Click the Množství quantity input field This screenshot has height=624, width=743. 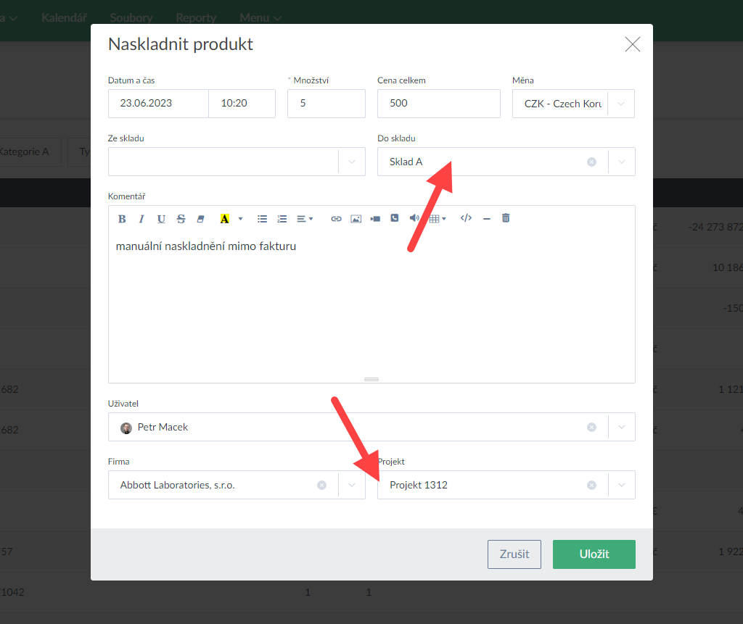pos(326,104)
